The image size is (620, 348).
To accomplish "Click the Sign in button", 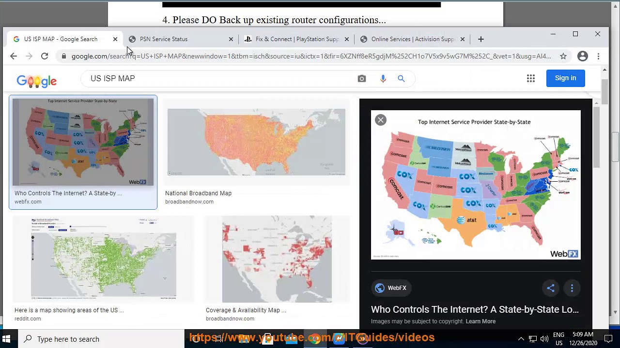I will tap(565, 78).
